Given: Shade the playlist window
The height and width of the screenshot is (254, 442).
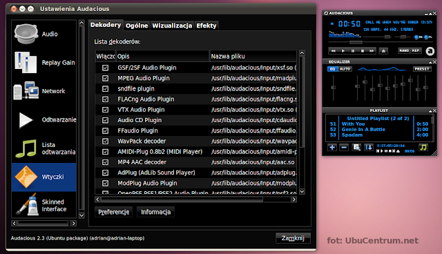Looking at the screenshot, I should coord(430,111).
